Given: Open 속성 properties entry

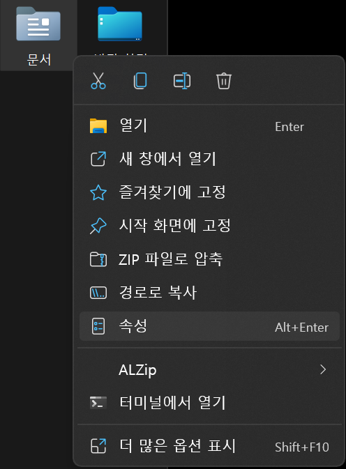Looking at the screenshot, I should [209, 326].
